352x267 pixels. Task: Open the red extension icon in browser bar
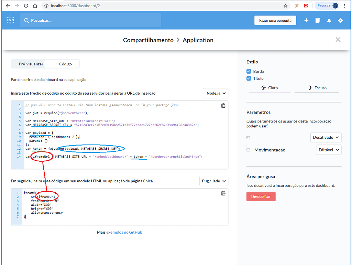(306, 6)
